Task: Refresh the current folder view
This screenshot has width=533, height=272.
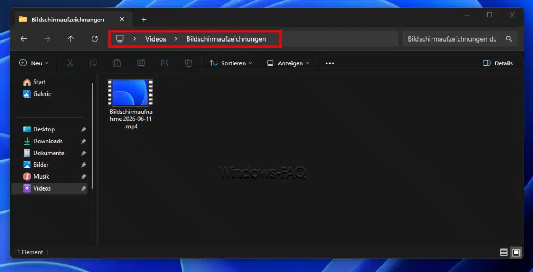Action: click(x=95, y=39)
